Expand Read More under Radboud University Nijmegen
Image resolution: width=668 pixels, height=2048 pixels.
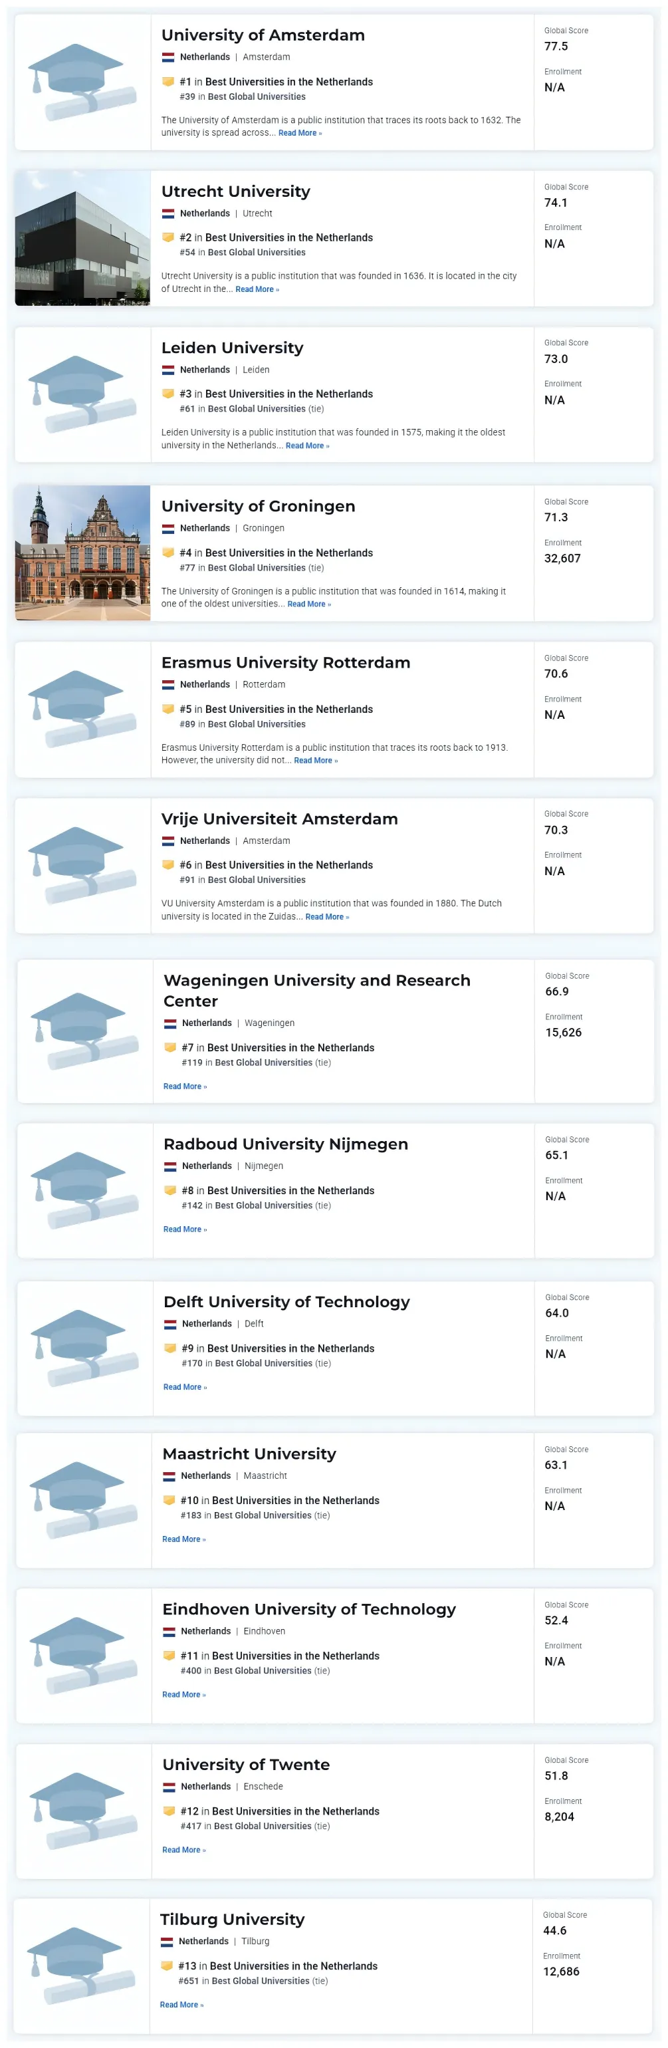pos(185,1229)
